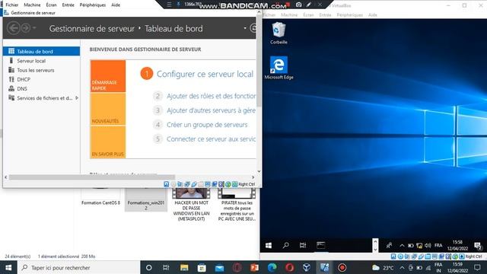Click volume icon in VM system tray
The height and width of the screenshot is (274, 487).
point(428,245)
